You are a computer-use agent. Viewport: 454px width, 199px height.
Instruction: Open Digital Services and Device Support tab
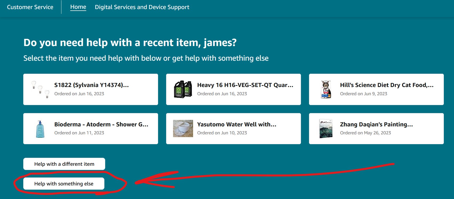coord(142,7)
